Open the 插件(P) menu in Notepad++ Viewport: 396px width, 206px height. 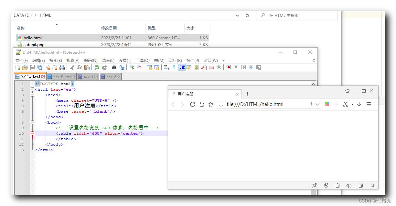[193, 61]
